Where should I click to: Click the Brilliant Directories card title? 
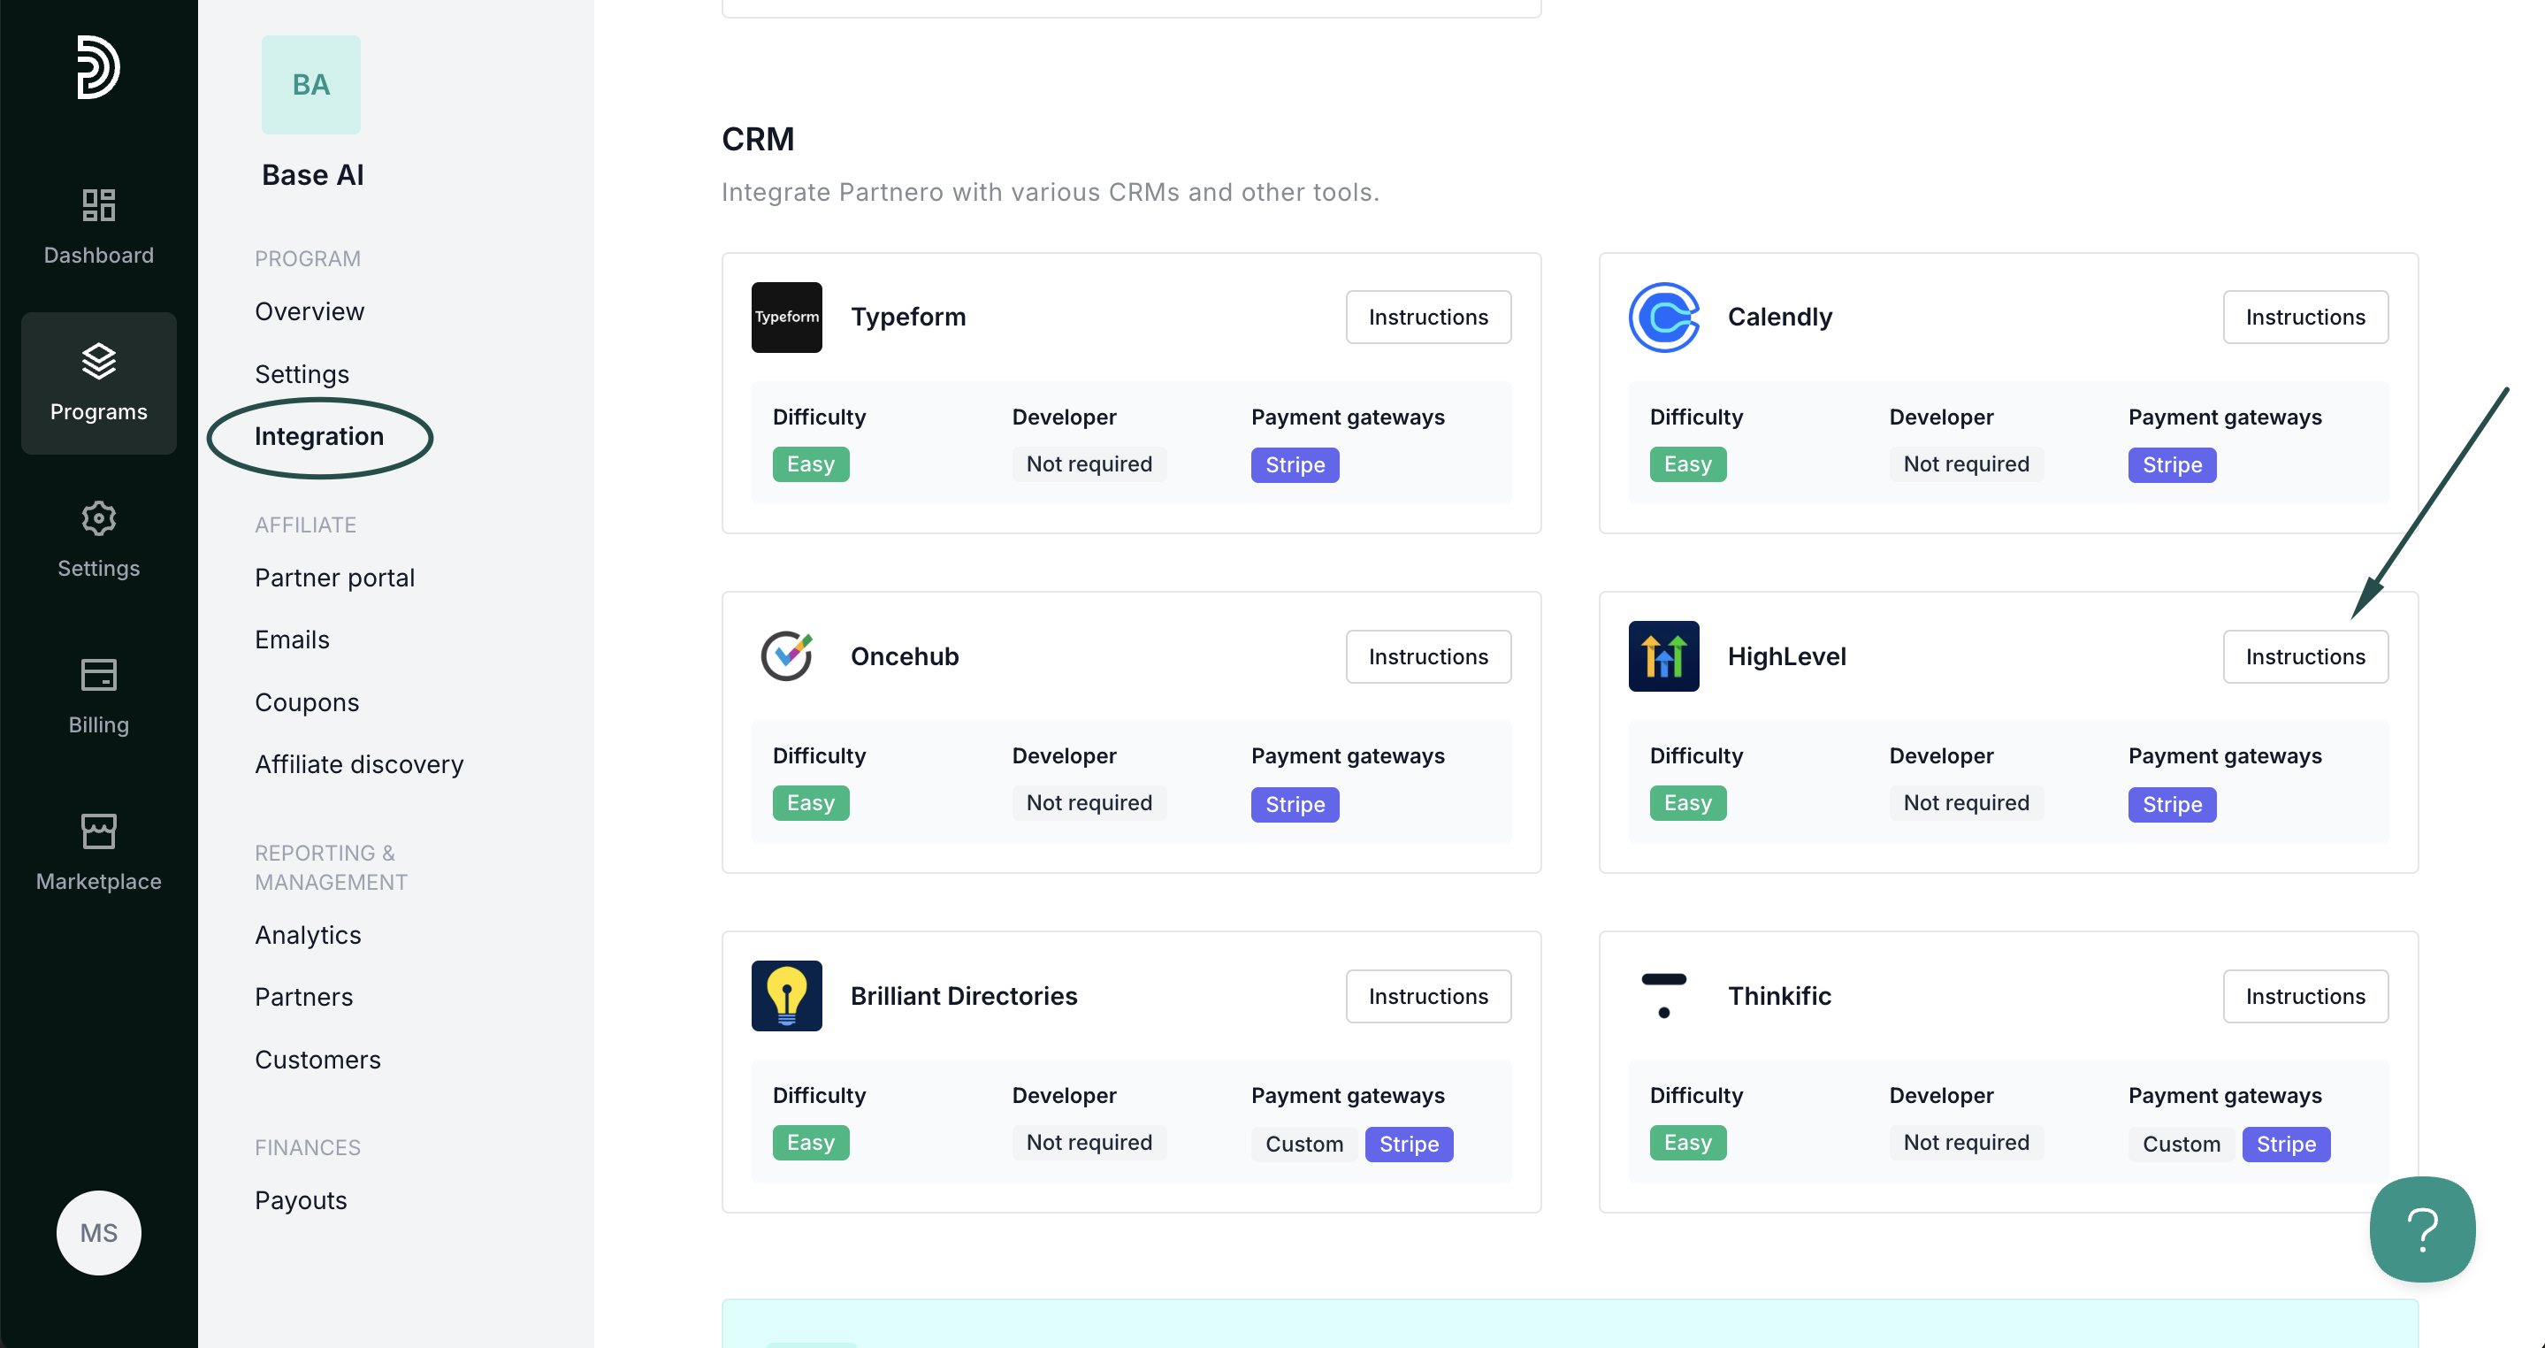tap(963, 996)
